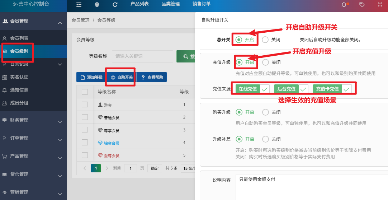Click the 实名认证 ID card icon
Viewport: 388px width, 200px height.
(4, 77)
